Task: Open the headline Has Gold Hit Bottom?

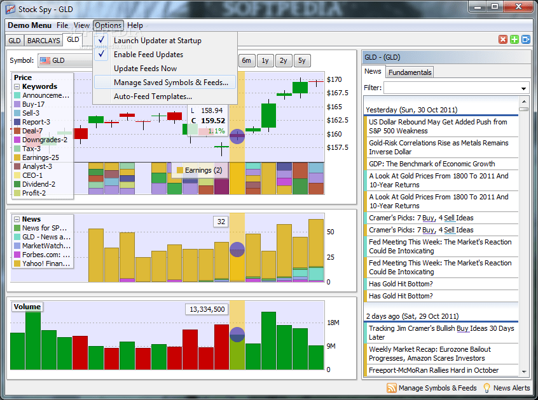Action: [400, 284]
